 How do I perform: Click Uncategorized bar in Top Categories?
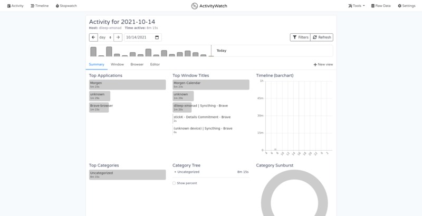[x=127, y=174]
